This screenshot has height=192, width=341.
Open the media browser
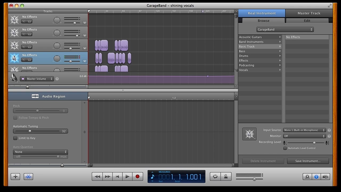point(325,177)
